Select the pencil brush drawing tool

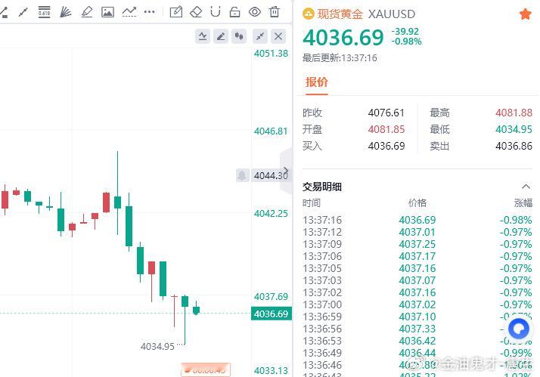(87, 12)
